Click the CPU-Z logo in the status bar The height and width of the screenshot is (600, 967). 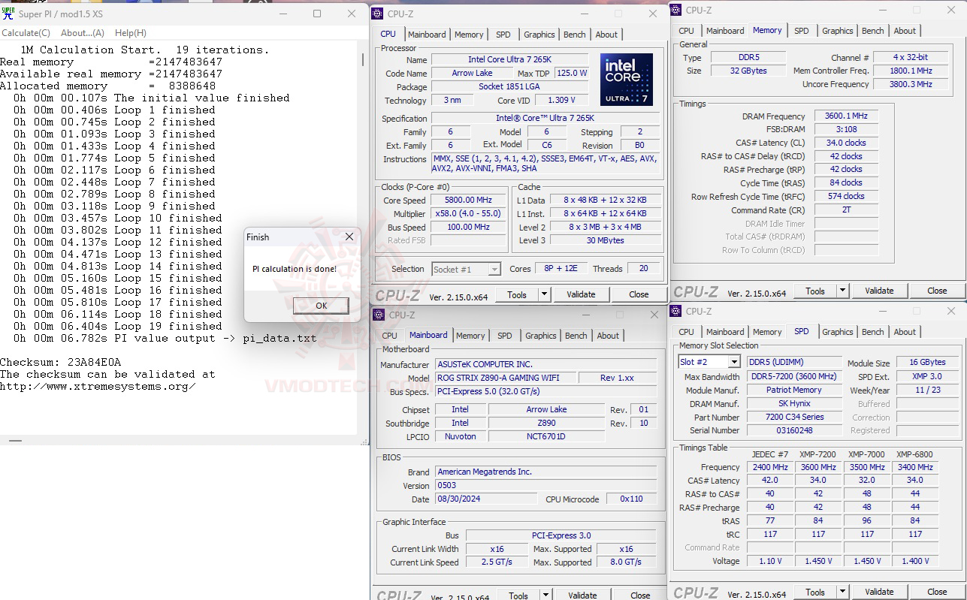[397, 294]
